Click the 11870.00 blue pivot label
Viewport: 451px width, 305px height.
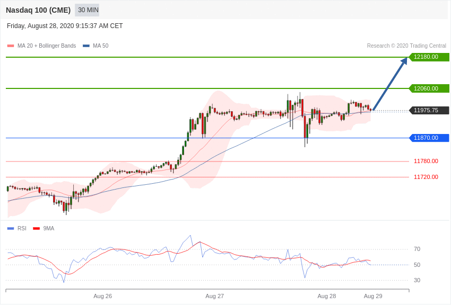[429, 138]
